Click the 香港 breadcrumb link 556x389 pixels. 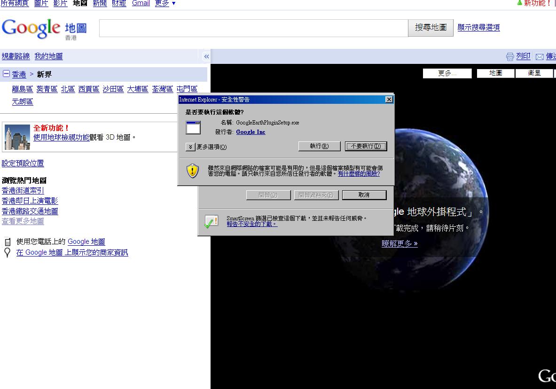click(19, 75)
